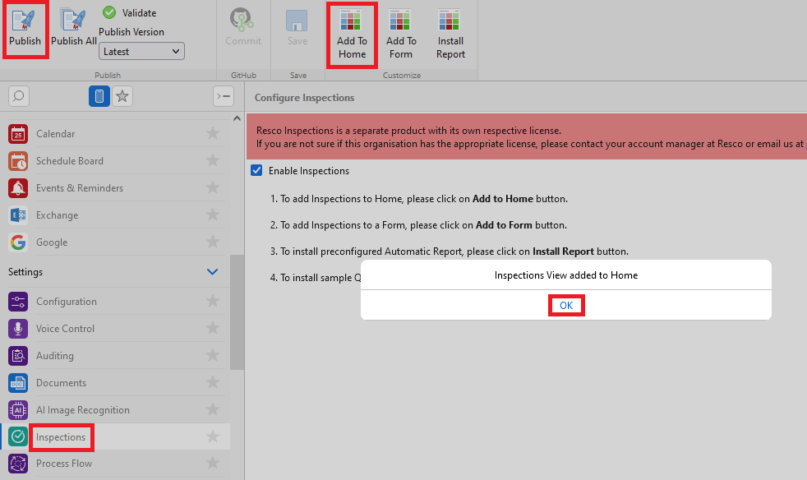This screenshot has height=480, width=807.
Task: Click the Publish All toolbar icon
Action: tap(73, 20)
